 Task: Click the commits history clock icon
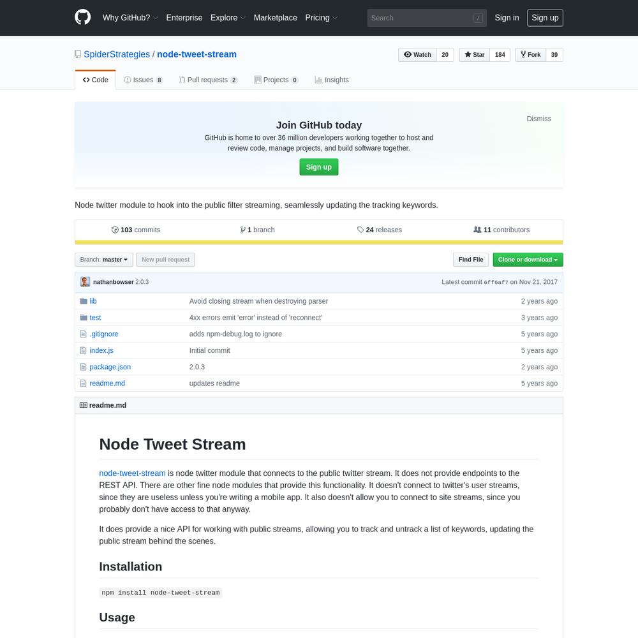pos(115,230)
